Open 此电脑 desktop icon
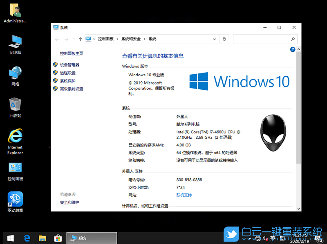The height and width of the screenshot is (244, 327). point(15,43)
